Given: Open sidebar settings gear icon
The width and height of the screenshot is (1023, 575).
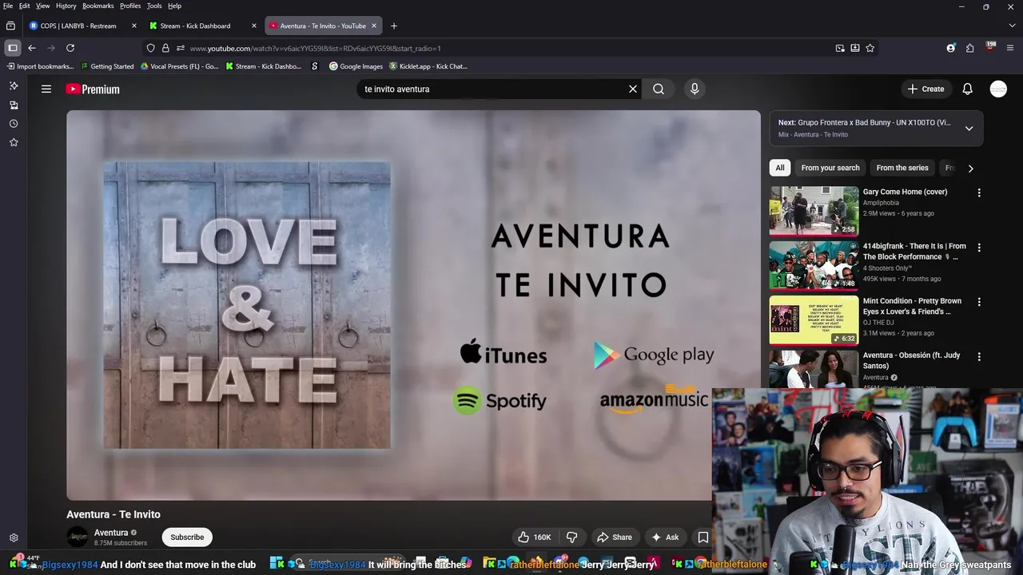Looking at the screenshot, I should 14,538.
